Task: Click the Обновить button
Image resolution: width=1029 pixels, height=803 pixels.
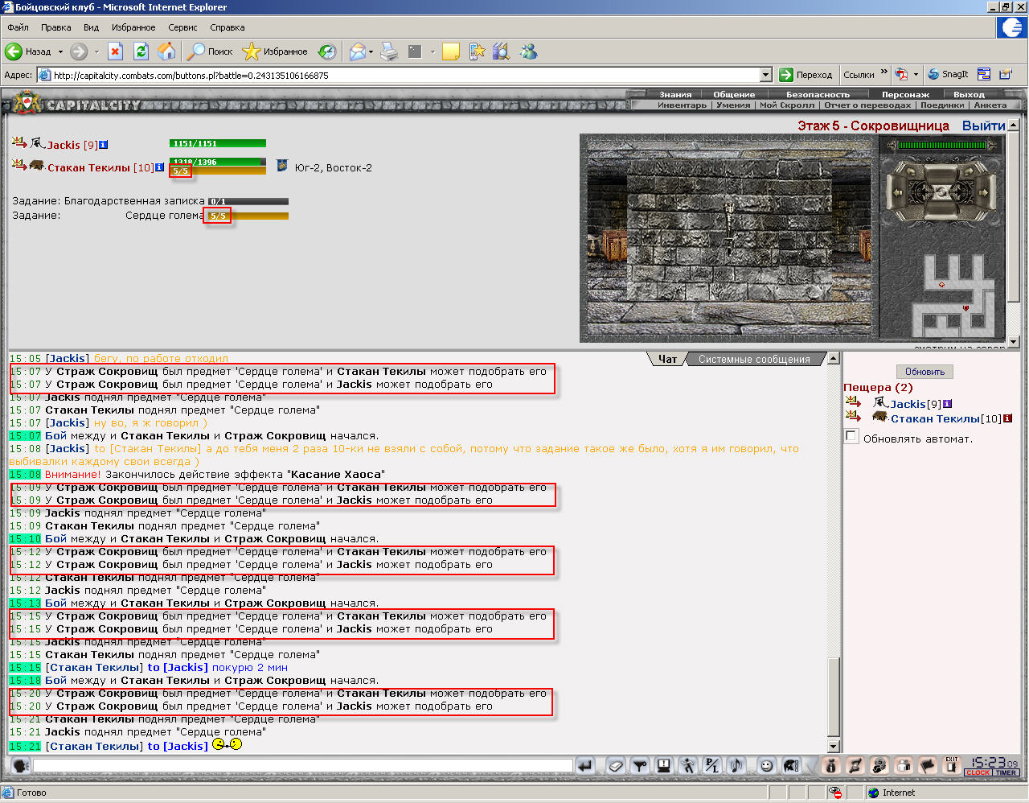Action: point(924,372)
